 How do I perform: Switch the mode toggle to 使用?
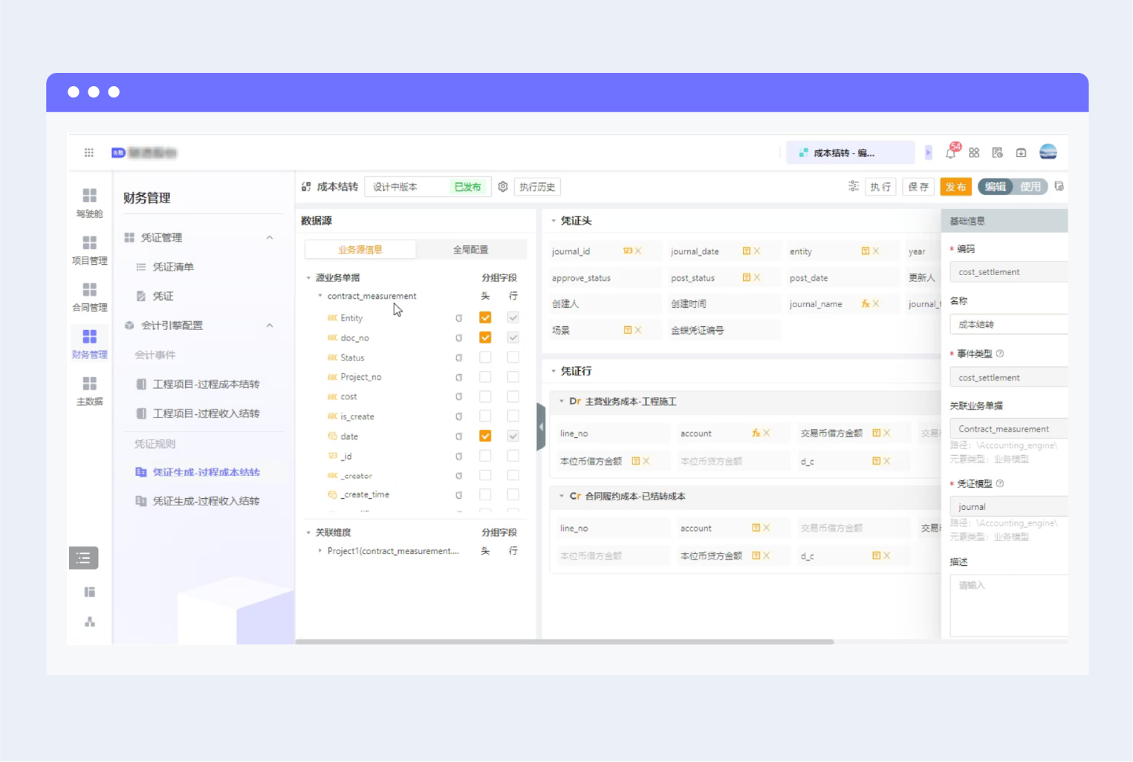point(1030,187)
